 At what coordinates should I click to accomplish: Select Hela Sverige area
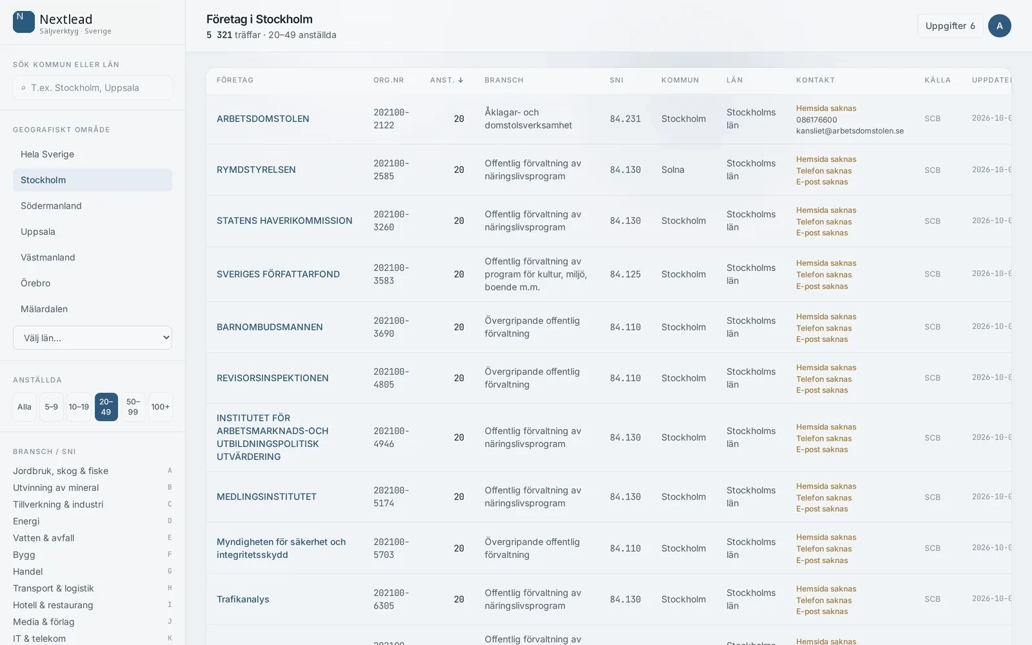(x=92, y=154)
